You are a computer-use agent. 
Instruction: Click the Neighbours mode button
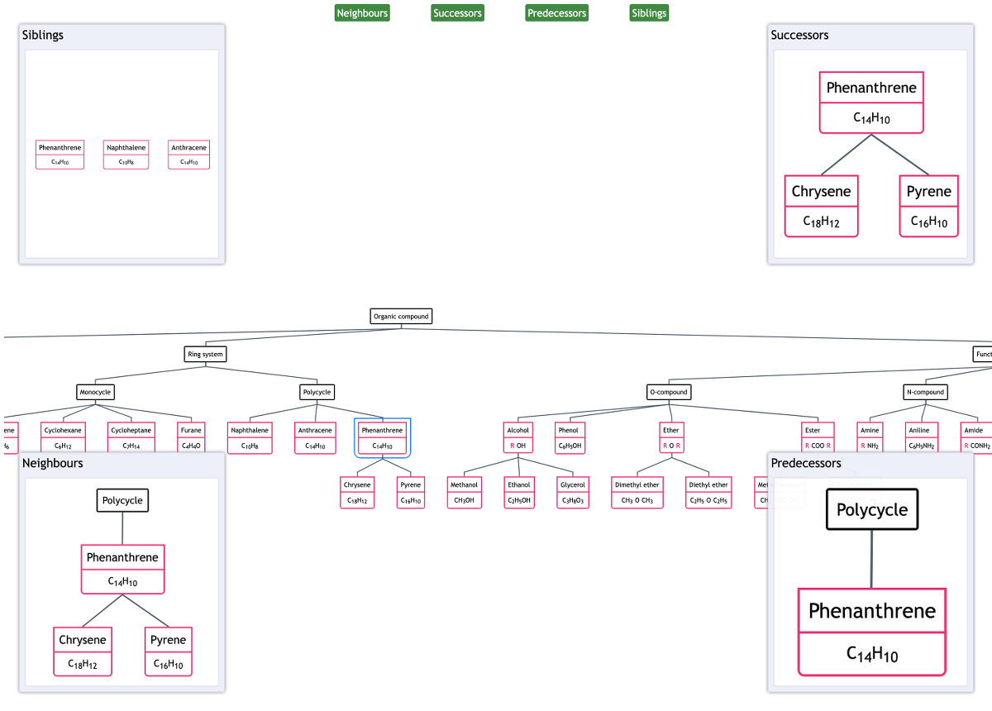[361, 12]
